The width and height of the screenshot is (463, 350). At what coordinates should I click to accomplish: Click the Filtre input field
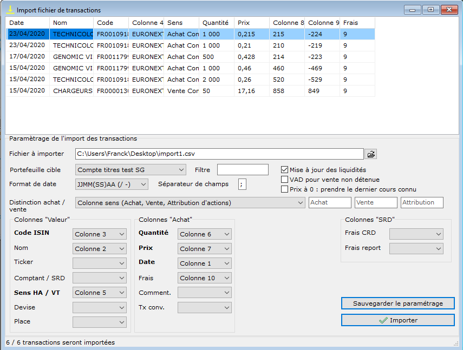243,170
